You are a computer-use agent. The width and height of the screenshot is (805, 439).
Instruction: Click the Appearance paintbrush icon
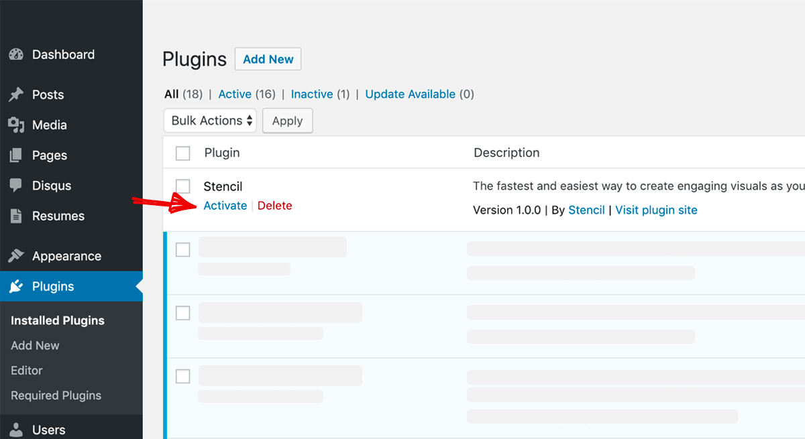click(16, 257)
